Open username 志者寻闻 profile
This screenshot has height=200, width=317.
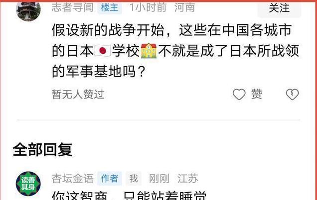pyautogui.click(x=72, y=7)
